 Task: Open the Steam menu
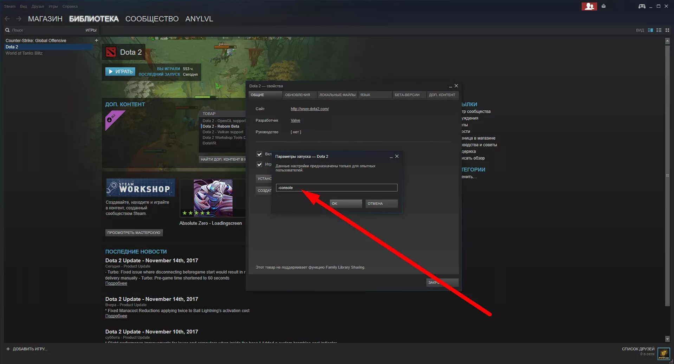point(10,6)
